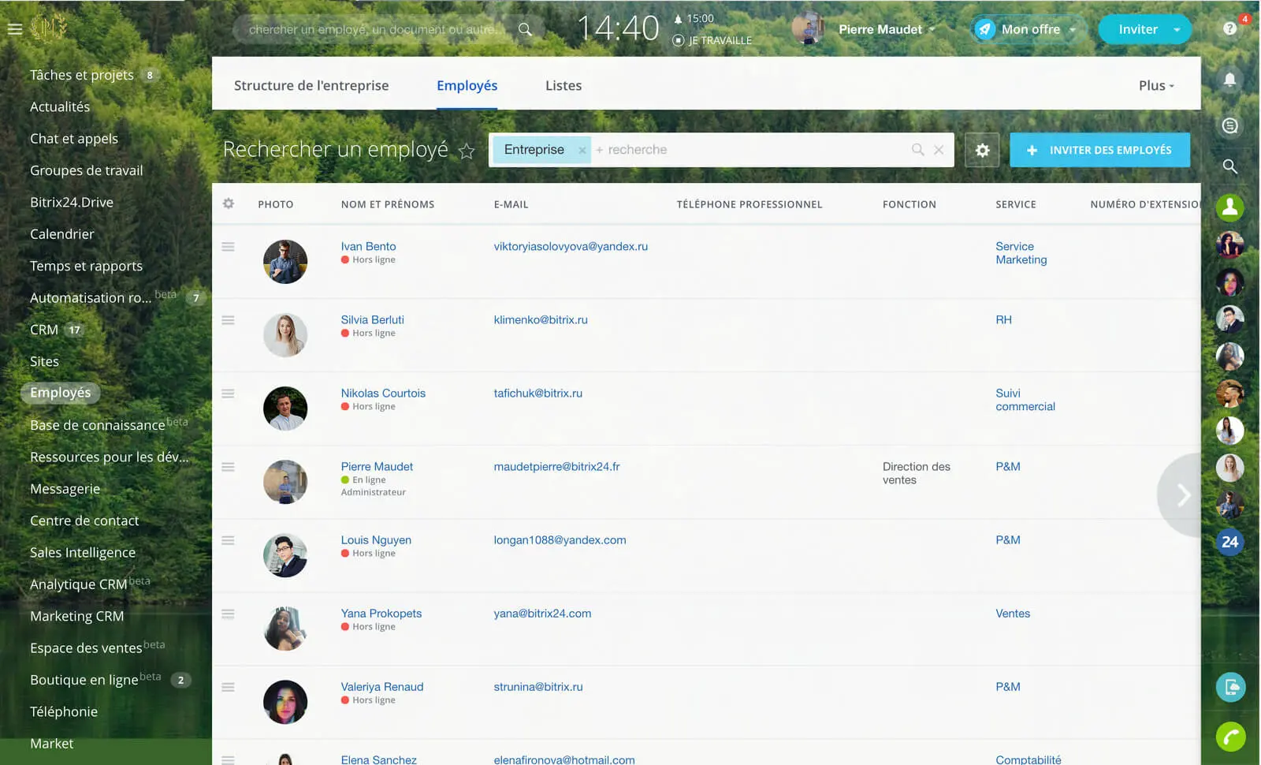Click the table column settings gear
The height and width of the screenshot is (765, 1261).
click(229, 203)
